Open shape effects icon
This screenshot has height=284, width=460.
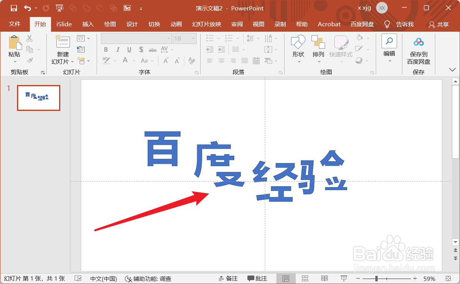[x=359, y=60]
